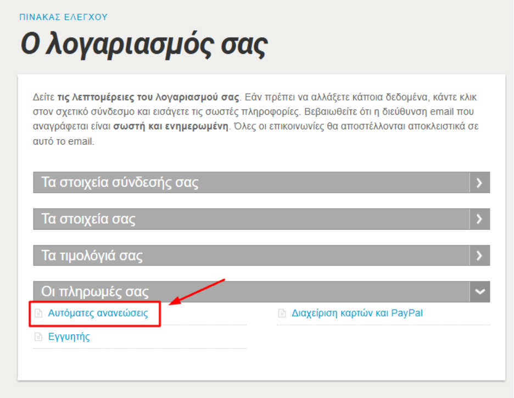The width and height of the screenshot is (514, 398).
Task: Open the ΠΙΝΑΚΑΣ ΕΛΕΓΧΟΥ breadcrumb link
Action: (63, 17)
